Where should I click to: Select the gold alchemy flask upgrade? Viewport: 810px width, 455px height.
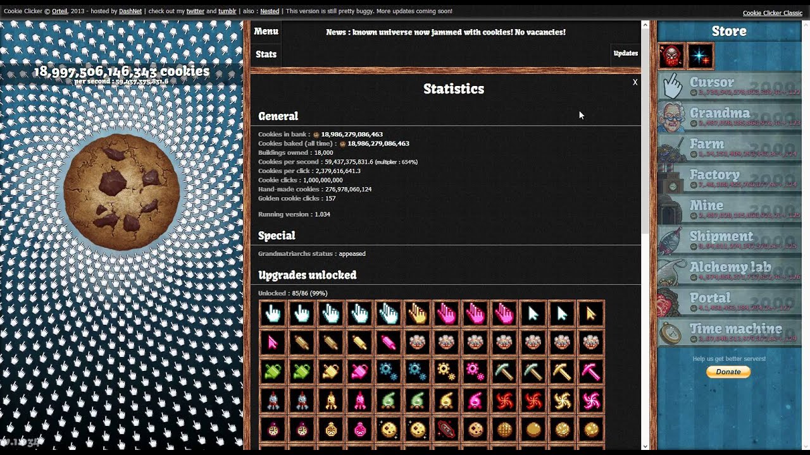click(446, 401)
